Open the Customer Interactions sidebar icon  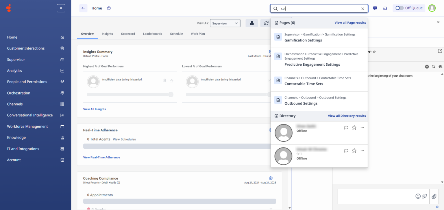[62, 48]
